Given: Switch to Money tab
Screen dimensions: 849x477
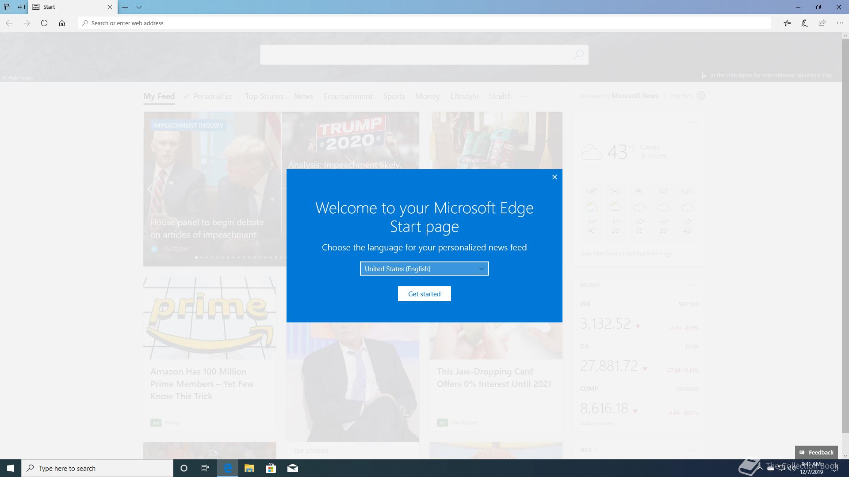Looking at the screenshot, I should point(428,96).
